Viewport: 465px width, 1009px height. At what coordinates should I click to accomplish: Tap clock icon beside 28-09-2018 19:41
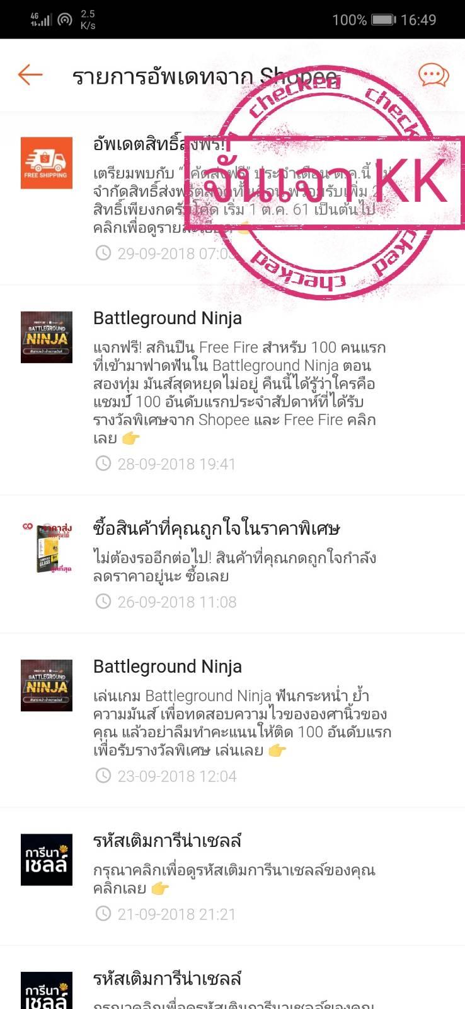pos(103,464)
